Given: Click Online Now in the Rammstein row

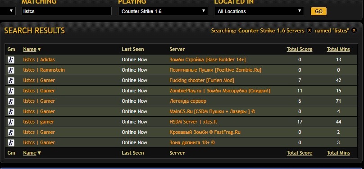Looking at the screenshot, I should (x=134, y=70).
